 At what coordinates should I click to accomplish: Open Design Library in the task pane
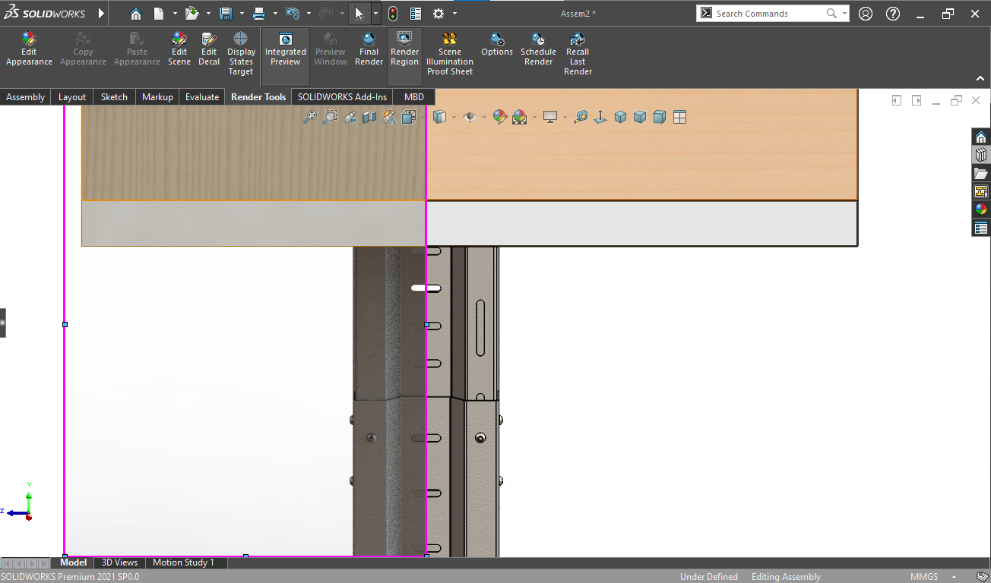[981, 155]
